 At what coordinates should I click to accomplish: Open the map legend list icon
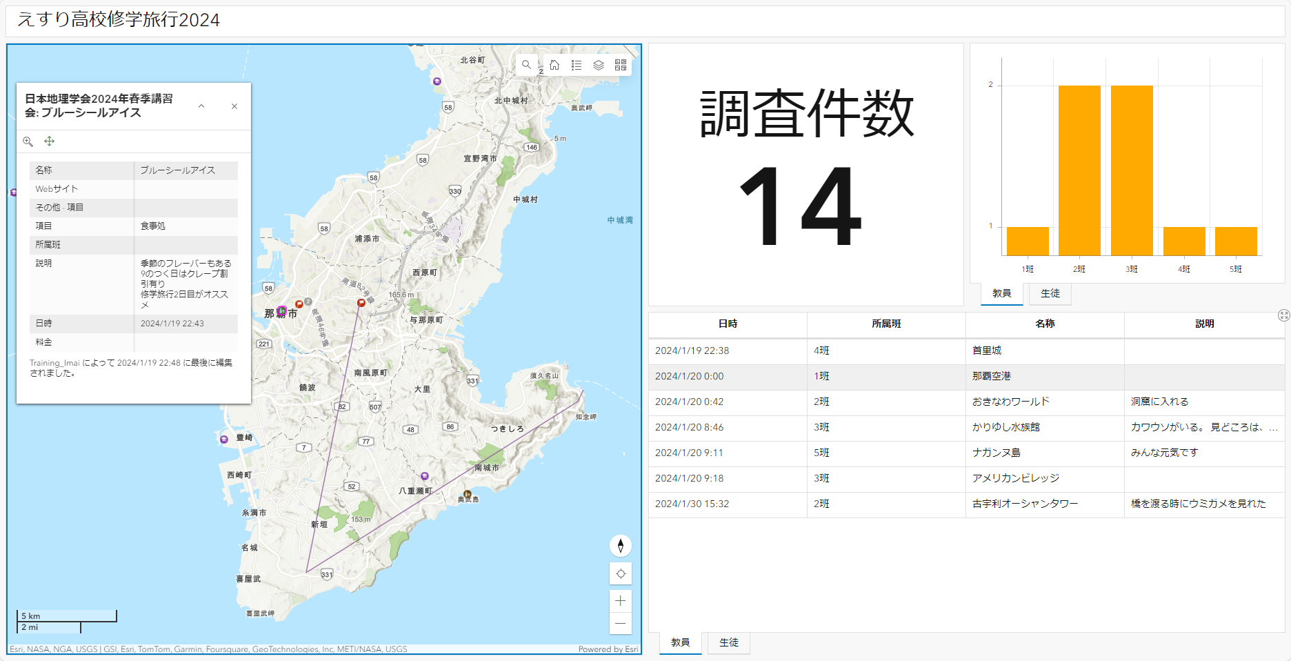coord(577,65)
